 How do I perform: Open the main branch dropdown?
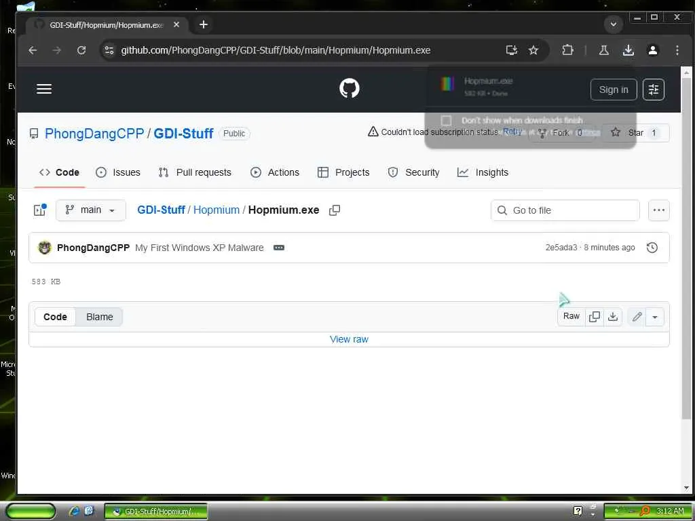pos(91,210)
